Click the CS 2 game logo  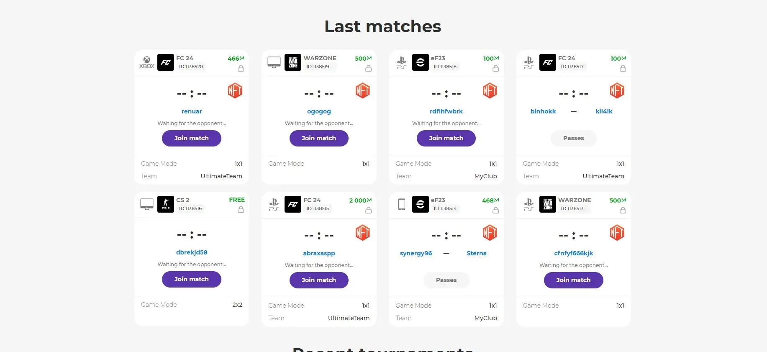165,204
